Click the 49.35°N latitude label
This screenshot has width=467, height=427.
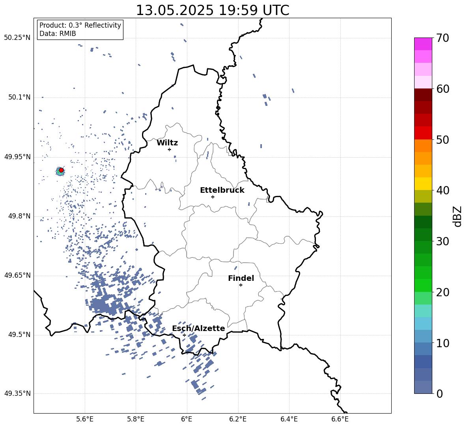click(x=17, y=393)
